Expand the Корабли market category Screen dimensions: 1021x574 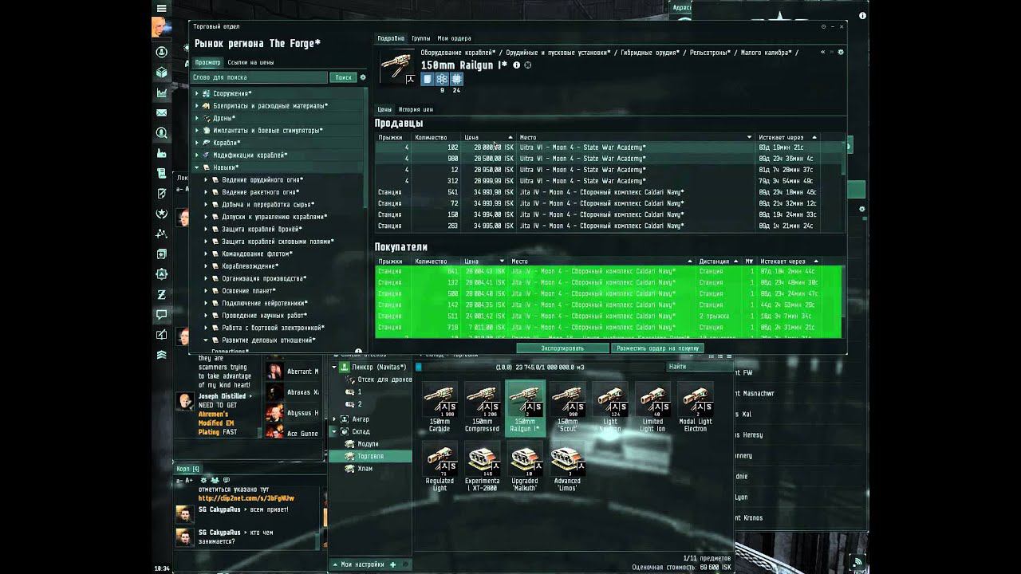[x=197, y=143]
